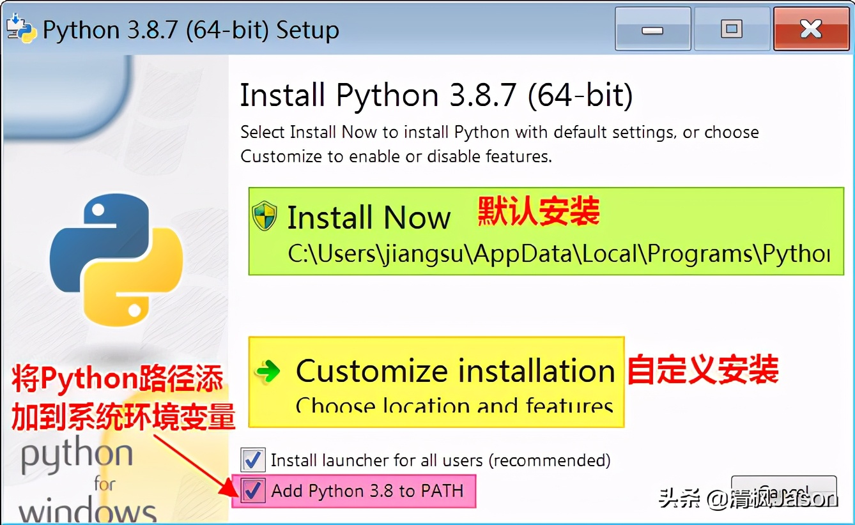Uncheck 'Install launcher for all users (recommended)'
The width and height of the screenshot is (855, 525).
tap(253, 459)
